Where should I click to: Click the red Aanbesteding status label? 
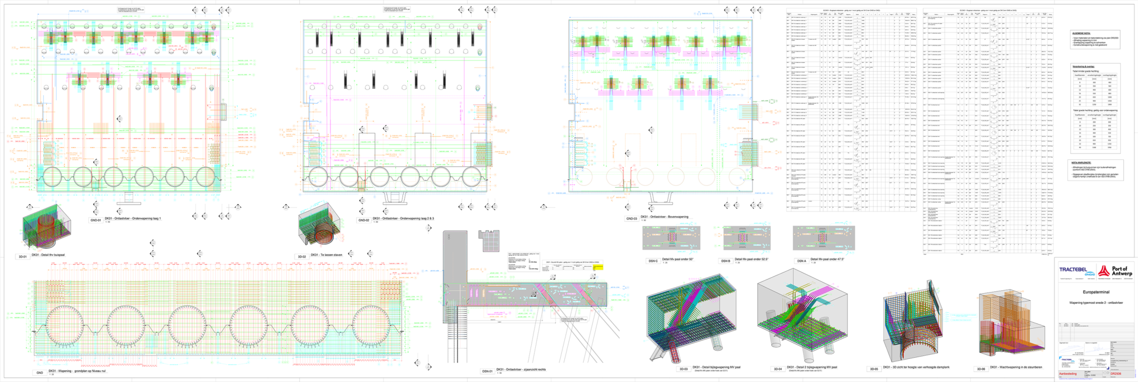point(1067,374)
